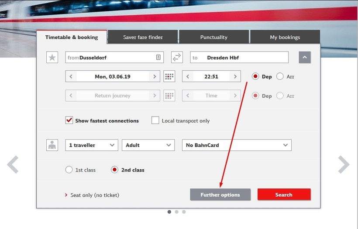Select 1st class option
358x229 pixels.
[69, 170]
